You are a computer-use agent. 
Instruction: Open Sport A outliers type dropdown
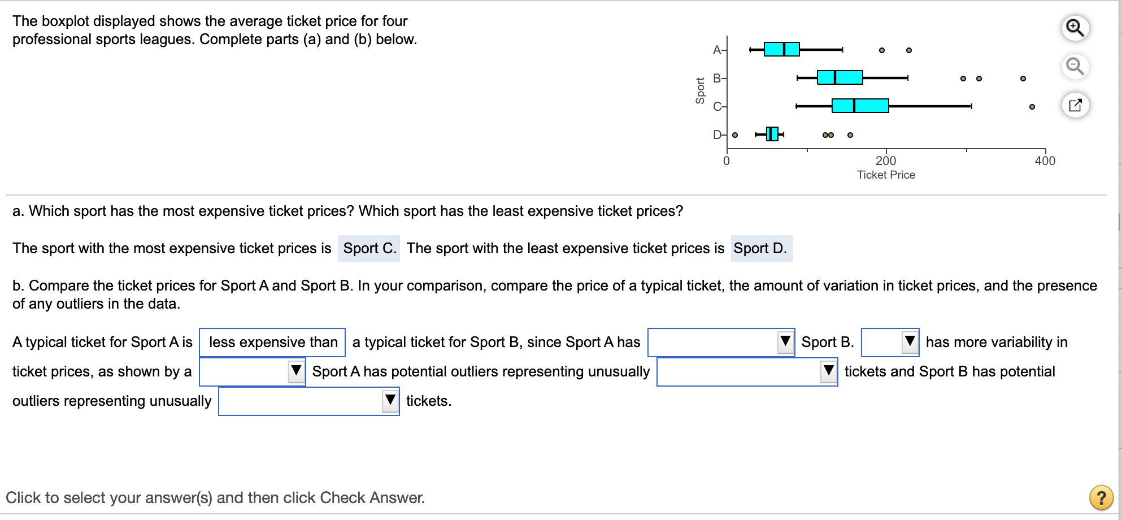(x=746, y=371)
